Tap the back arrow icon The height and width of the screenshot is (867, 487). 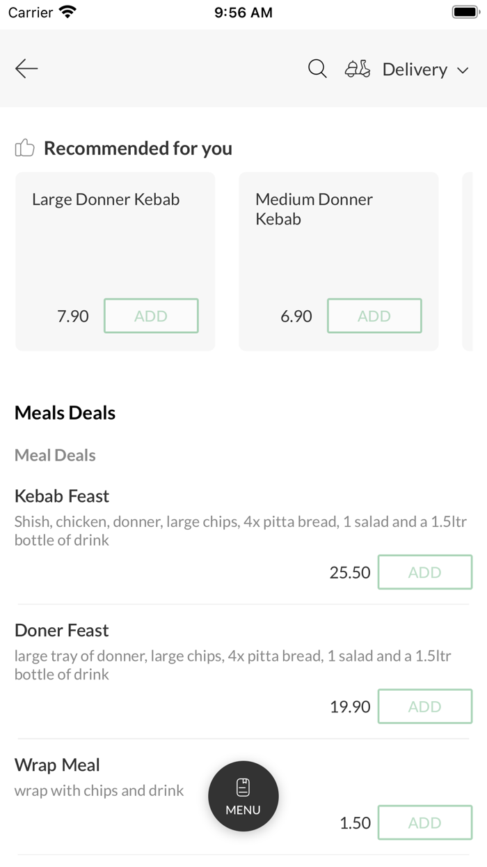[26, 68]
